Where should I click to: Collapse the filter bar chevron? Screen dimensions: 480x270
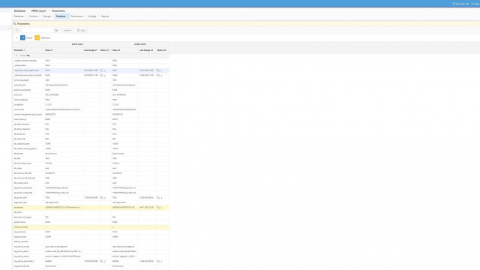(16, 37)
